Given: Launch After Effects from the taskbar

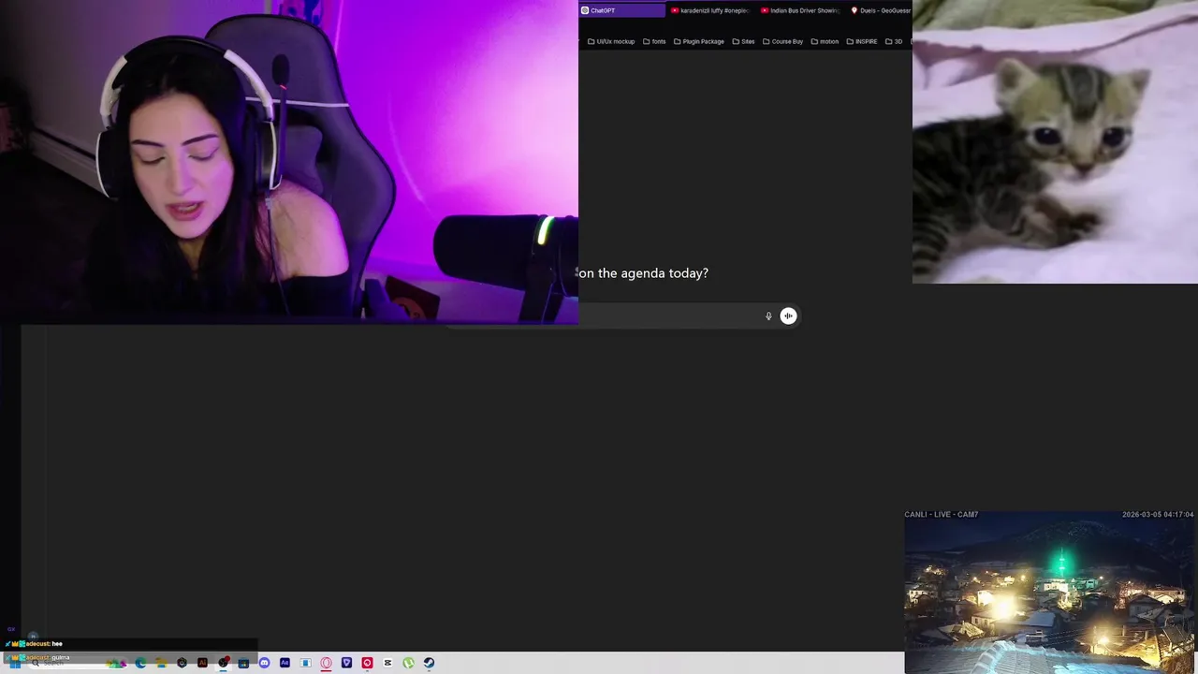Looking at the screenshot, I should point(285,663).
